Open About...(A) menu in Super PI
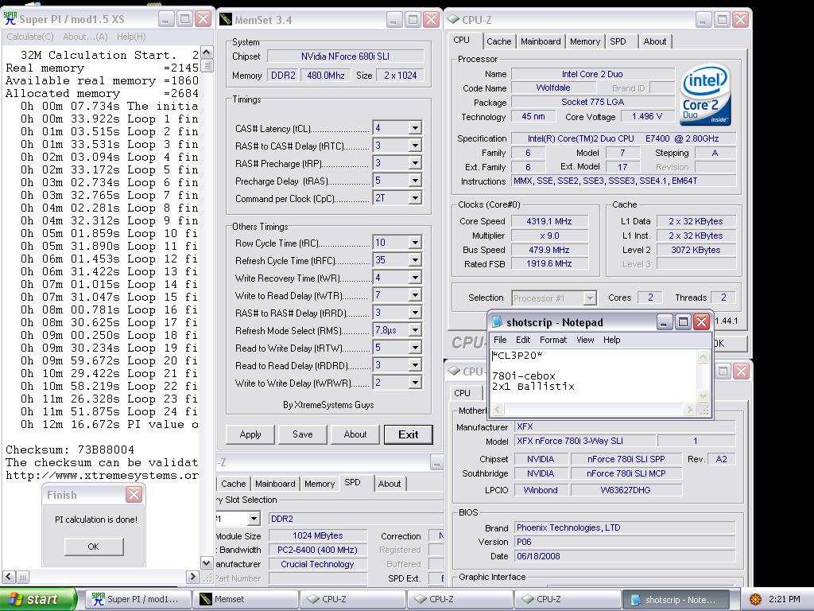Viewport: 814px width, 611px height. pyautogui.click(x=85, y=37)
